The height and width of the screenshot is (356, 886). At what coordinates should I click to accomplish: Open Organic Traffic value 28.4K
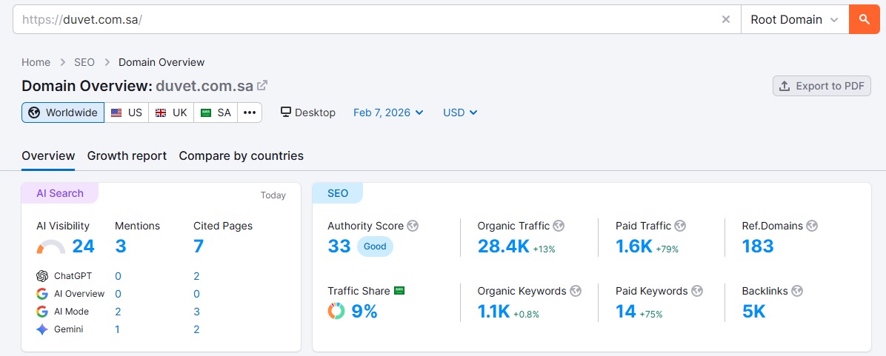(x=504, y=246)
